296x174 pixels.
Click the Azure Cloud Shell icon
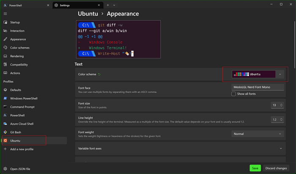5,124
